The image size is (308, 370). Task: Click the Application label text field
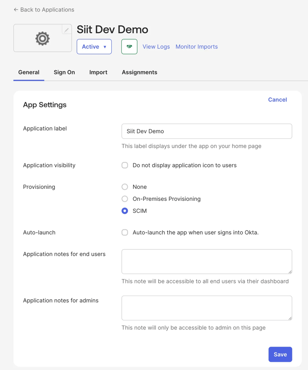[206, 131]
